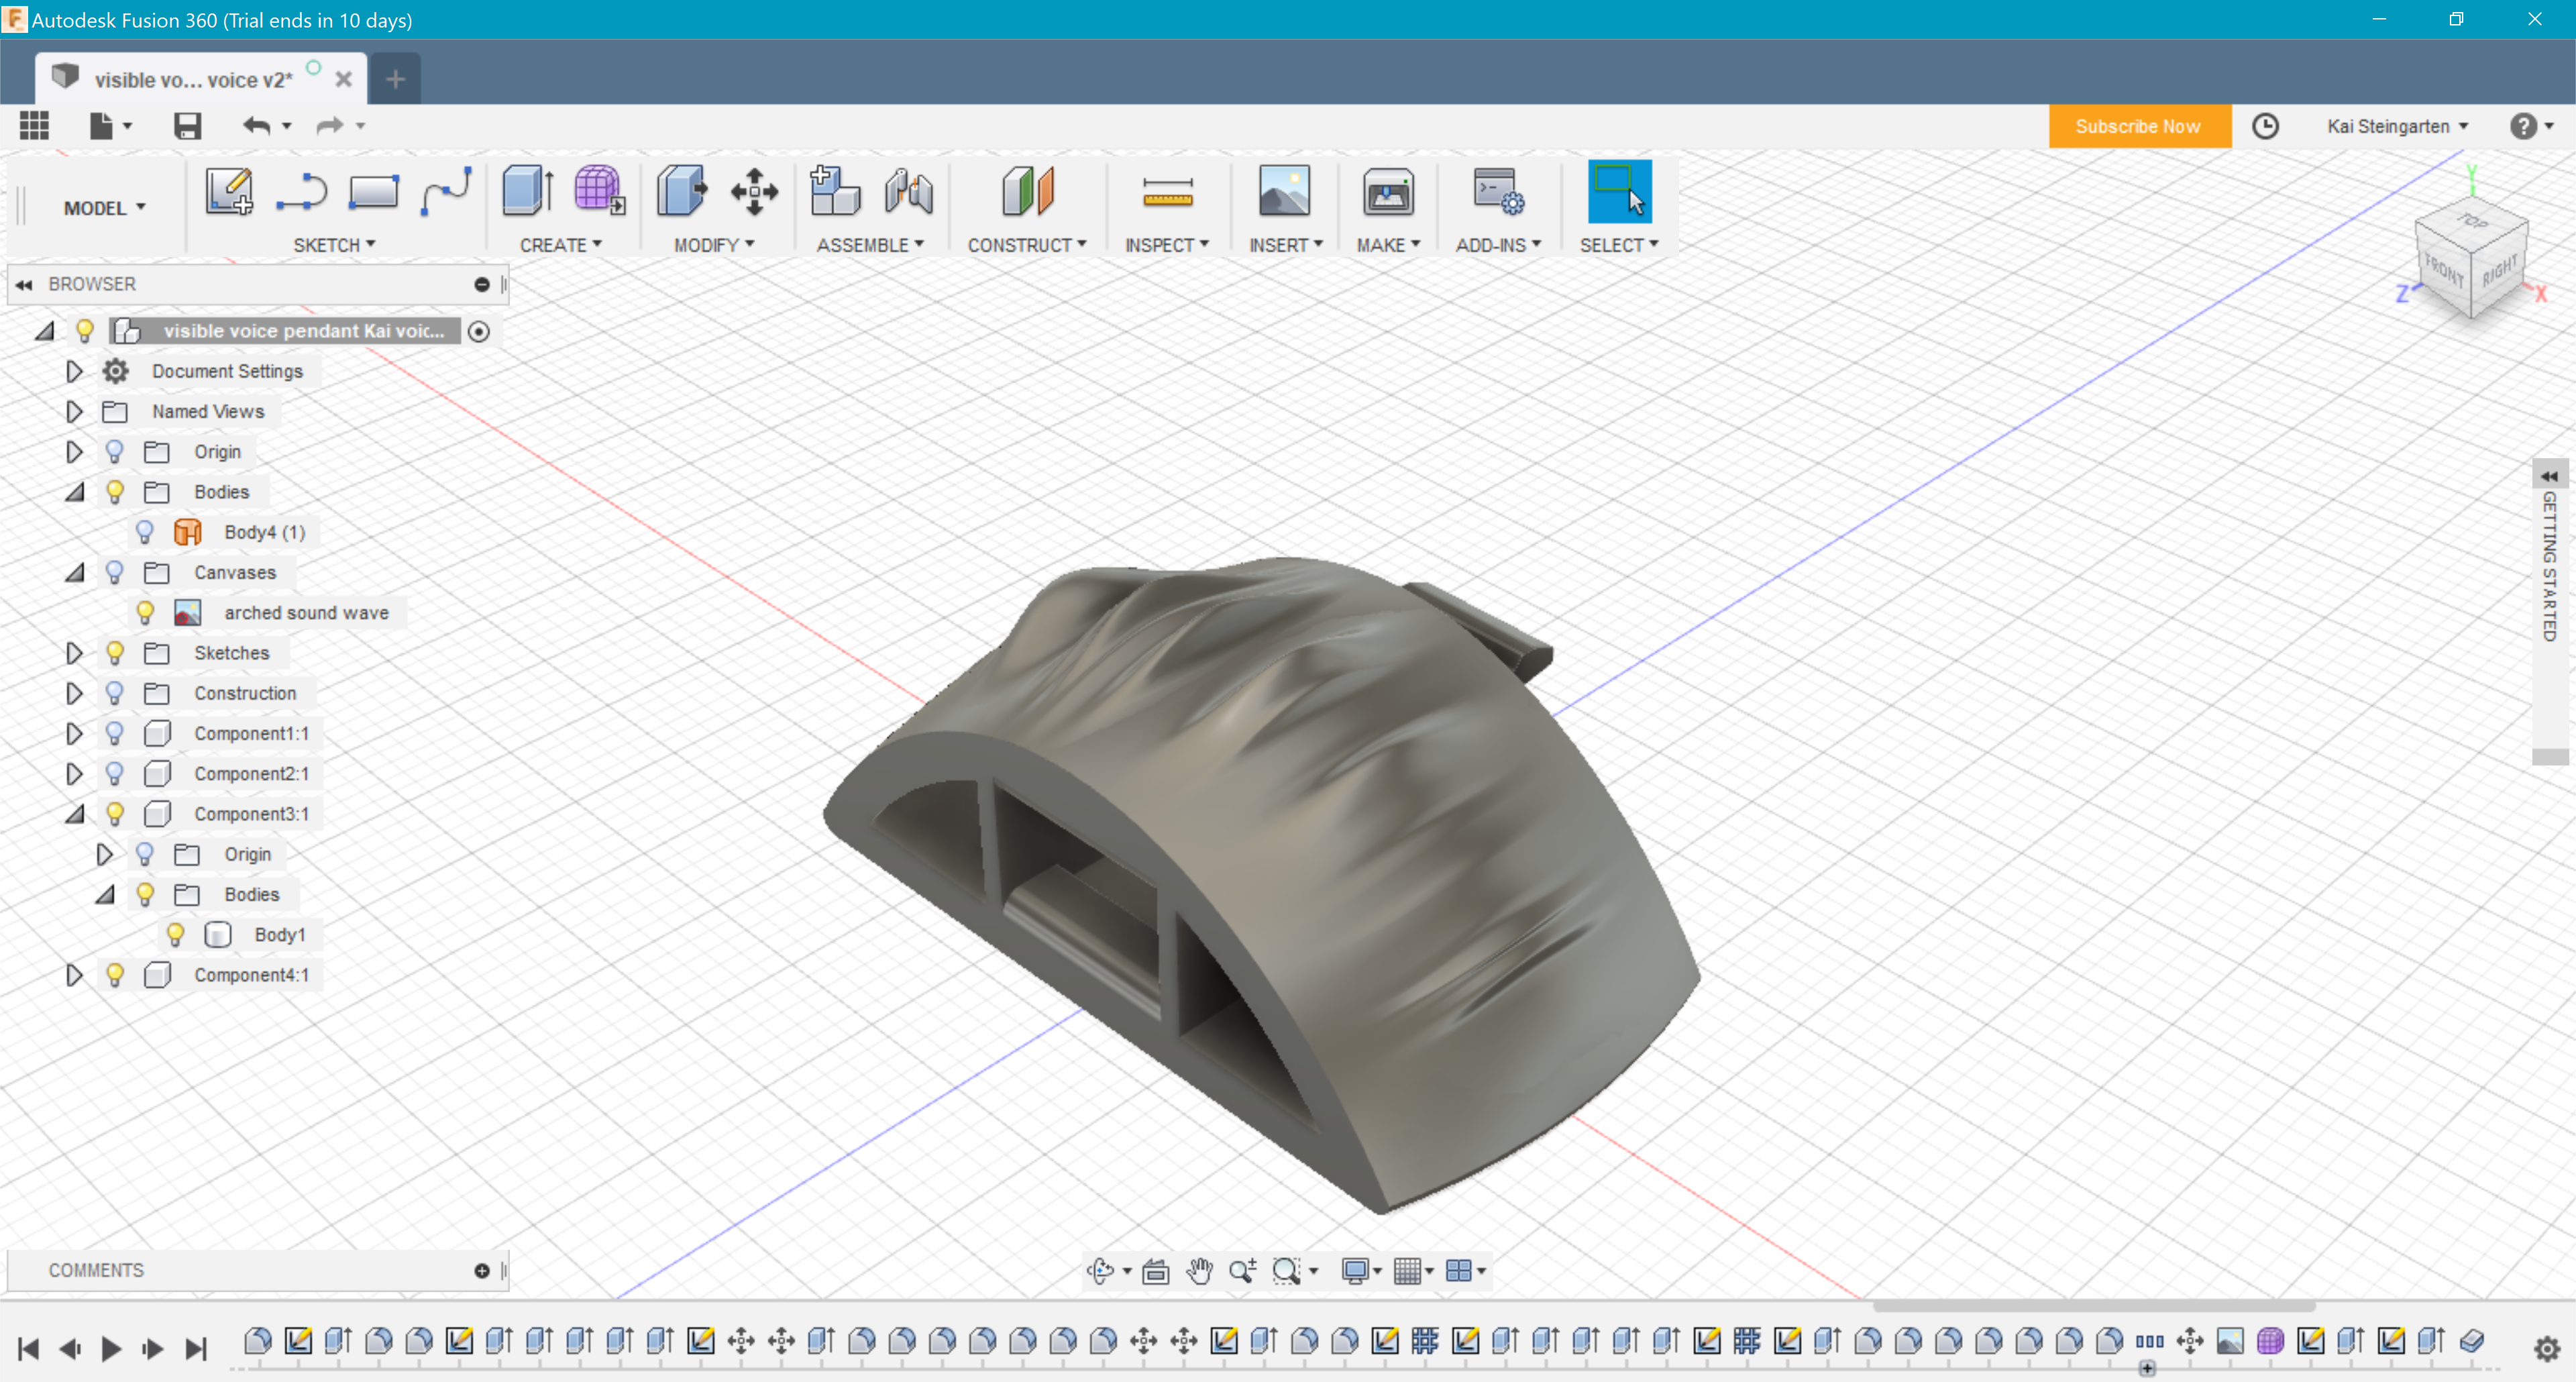Click the Redo arrow
The height and width of the screenshot is (1382, 2576).
point(330,126)
